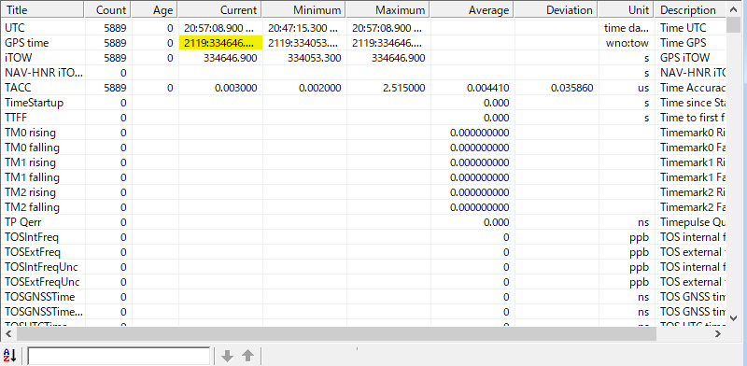Sort by the Title column header
747x366 pixels.
click(42, 10)
